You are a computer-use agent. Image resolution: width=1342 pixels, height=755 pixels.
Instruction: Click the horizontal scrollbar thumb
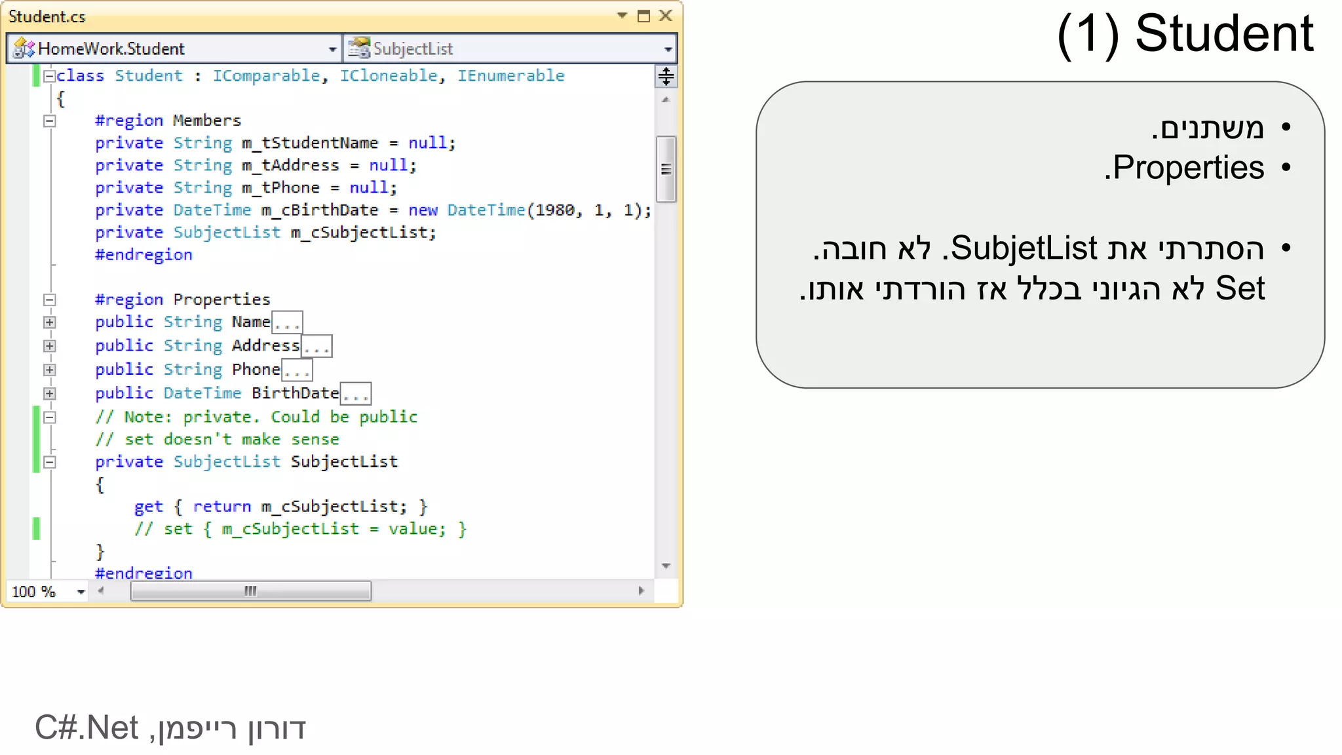click(250, 590)
